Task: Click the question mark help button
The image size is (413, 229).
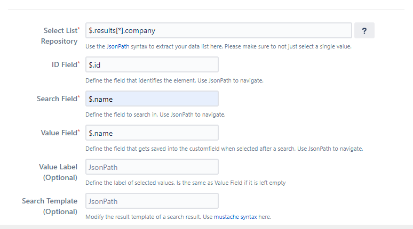Action: [364, 30]
